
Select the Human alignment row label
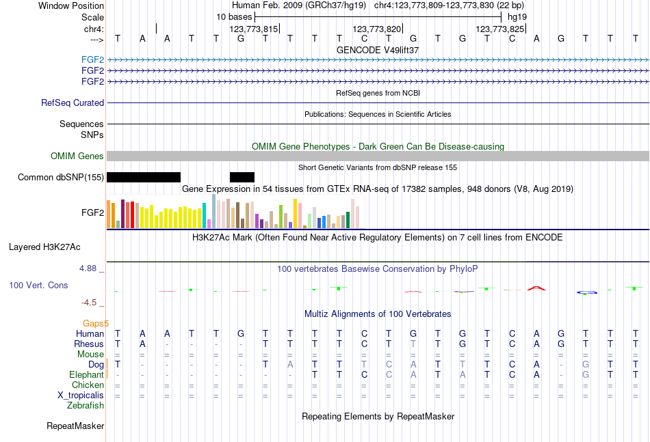[90, 333]
